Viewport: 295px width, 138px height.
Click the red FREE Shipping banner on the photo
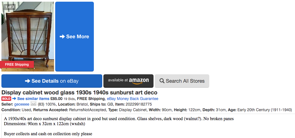coord(17,65)
